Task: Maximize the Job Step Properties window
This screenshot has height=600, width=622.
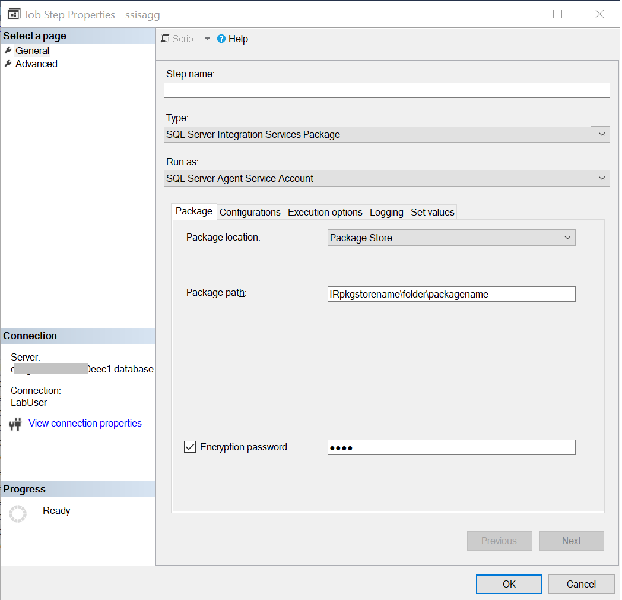Action: tap(557, 14)
